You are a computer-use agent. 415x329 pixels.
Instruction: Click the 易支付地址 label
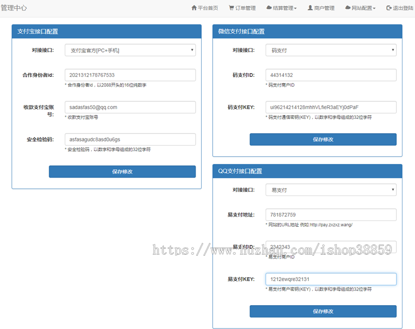(x=241, y=215)
